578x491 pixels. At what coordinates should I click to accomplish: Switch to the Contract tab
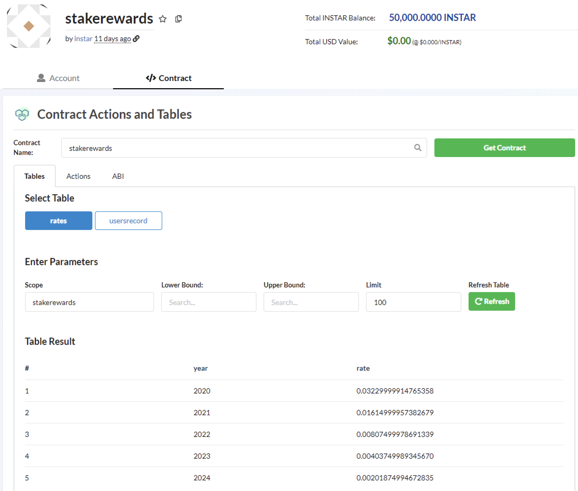click(168, 78)
